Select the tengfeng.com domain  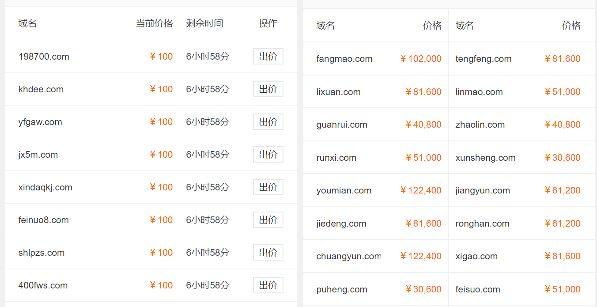[x=484, y=58]
